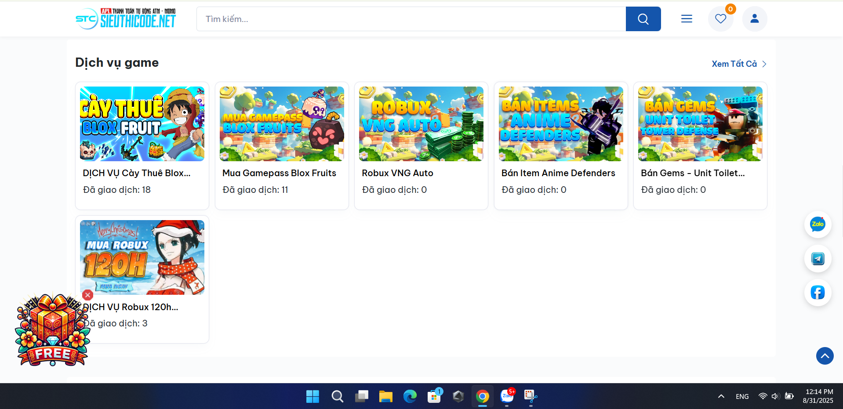
Task: Open the Mua Gamepass Blox Fruits thumbnail
Action: 282,124
